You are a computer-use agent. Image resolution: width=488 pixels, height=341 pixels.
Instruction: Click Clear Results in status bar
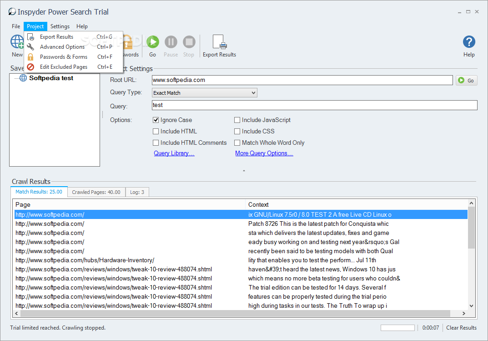pyautogui.click(x=461, y=328)
